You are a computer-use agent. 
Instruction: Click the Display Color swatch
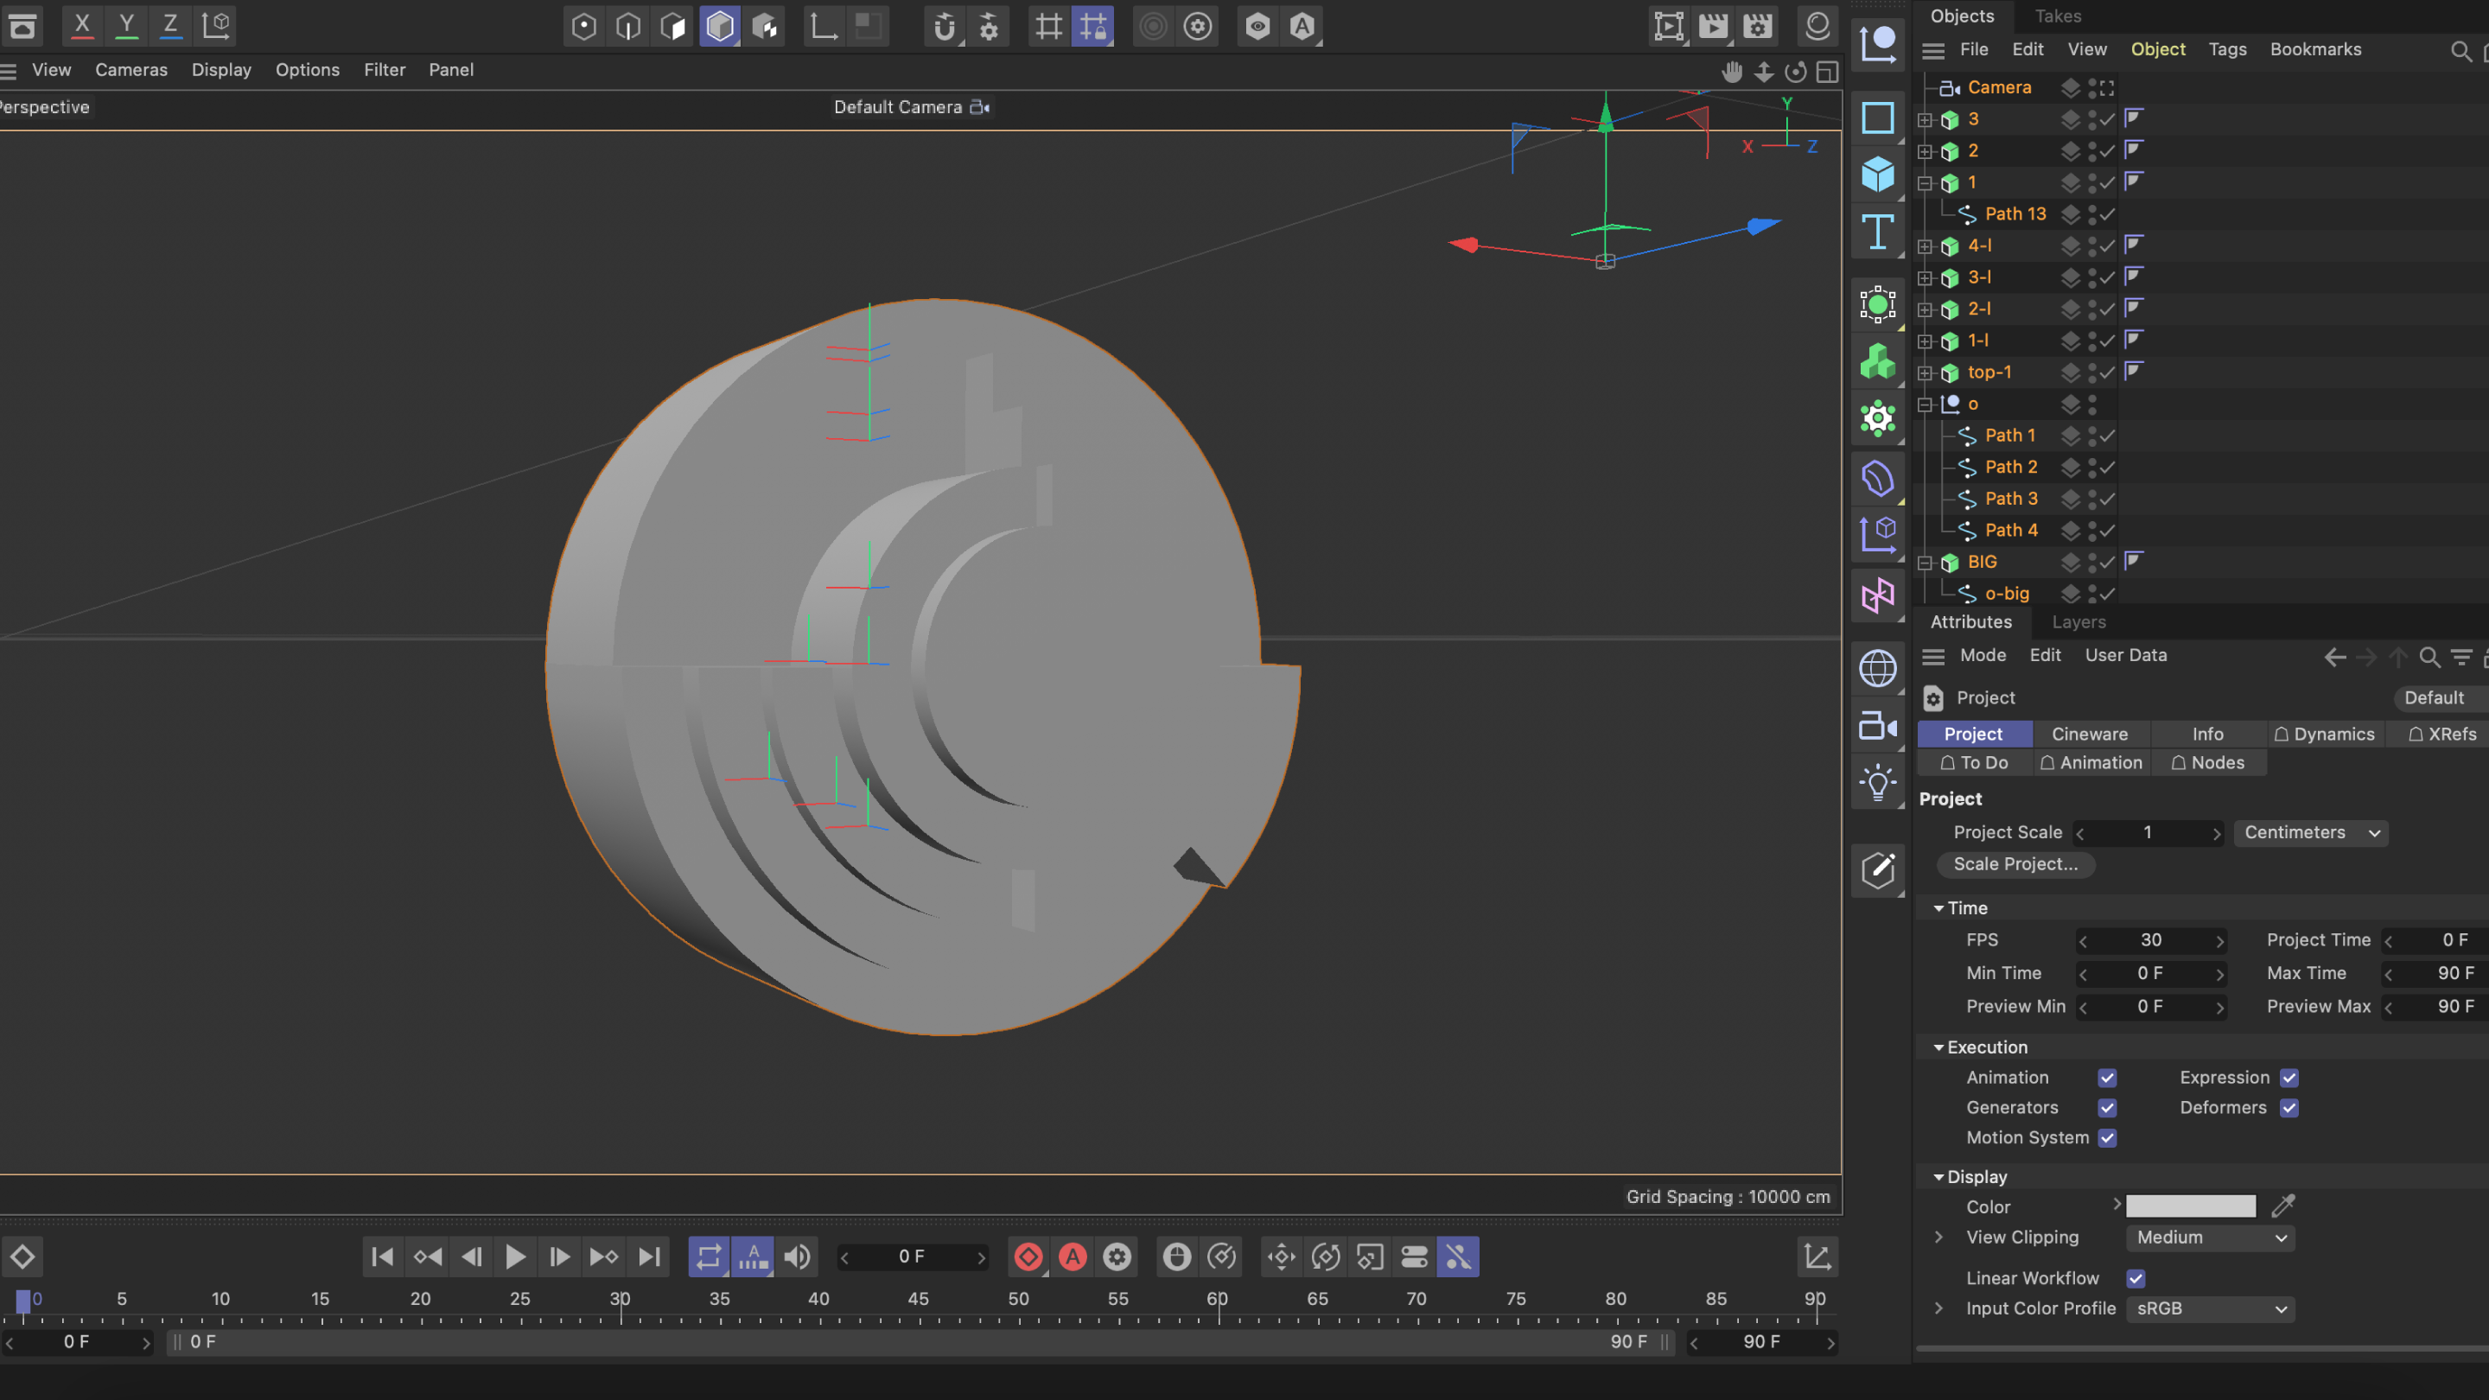coord(2189,1206)
